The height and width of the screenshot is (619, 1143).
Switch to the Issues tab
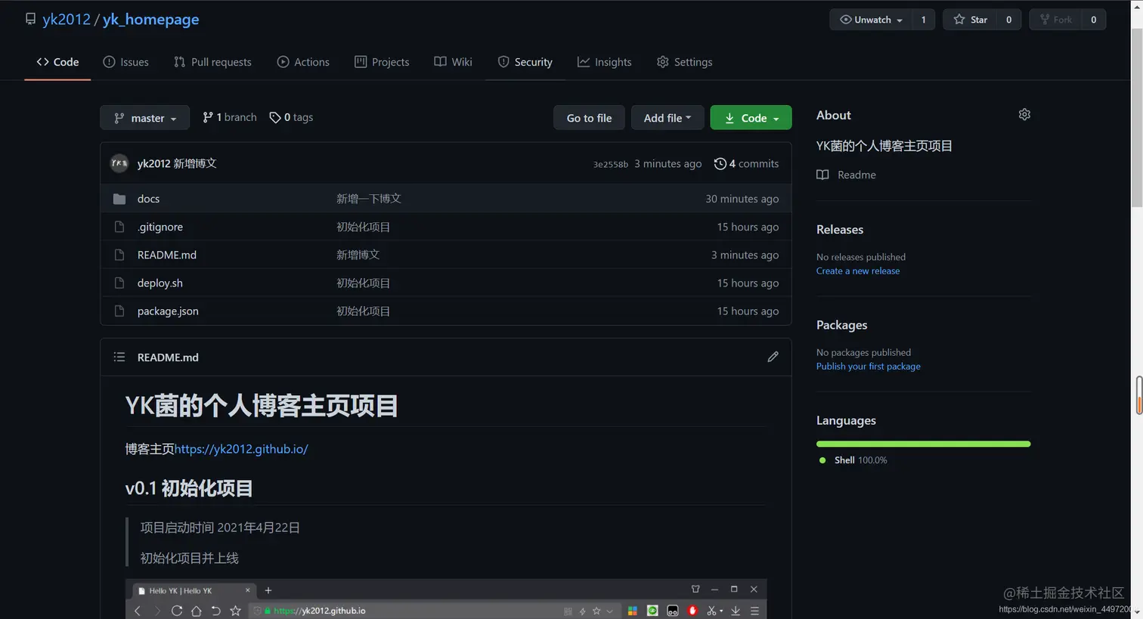125,62
